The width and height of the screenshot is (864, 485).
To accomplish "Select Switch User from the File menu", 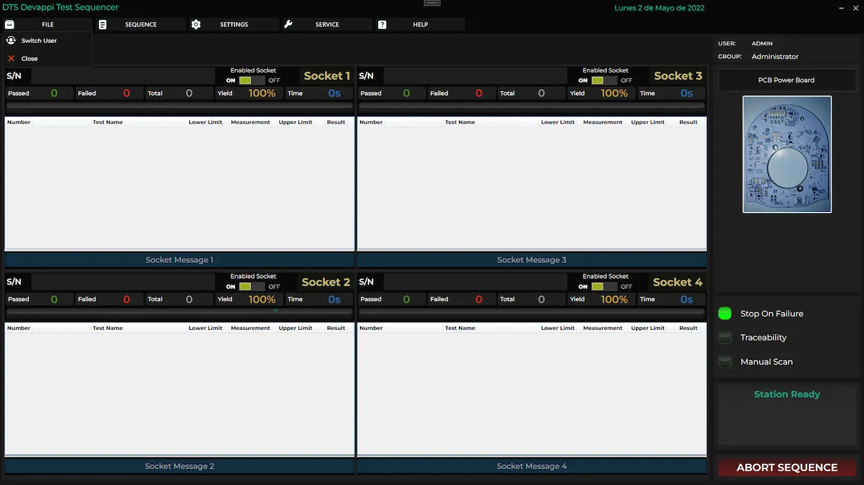I will [x=48, y=41].
